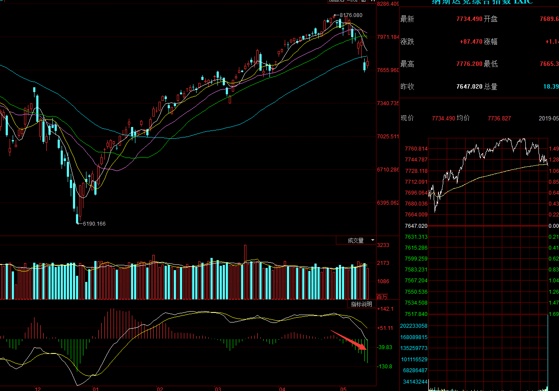Image resolution: width=559 pixels, height=391 pixels.
Task: Click the 7744.787 intraday axis value
Action: [416, 160]
